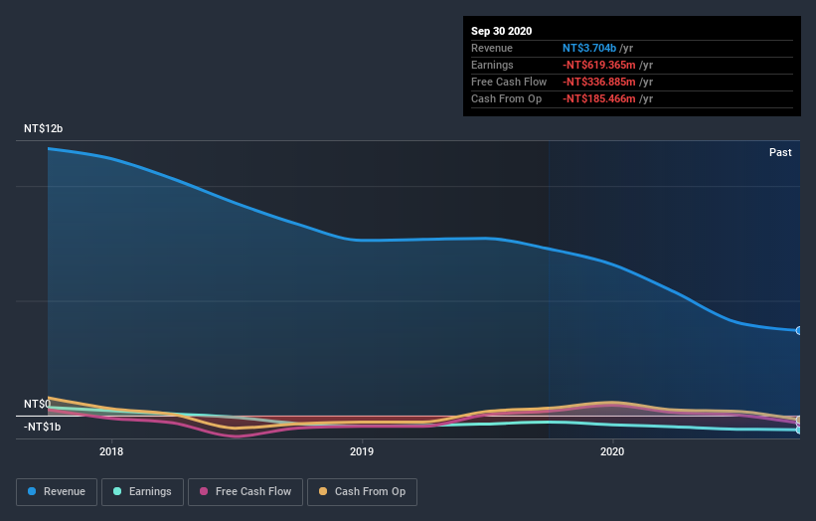Toggle the Cash From Op legend button

click(362, 492)
